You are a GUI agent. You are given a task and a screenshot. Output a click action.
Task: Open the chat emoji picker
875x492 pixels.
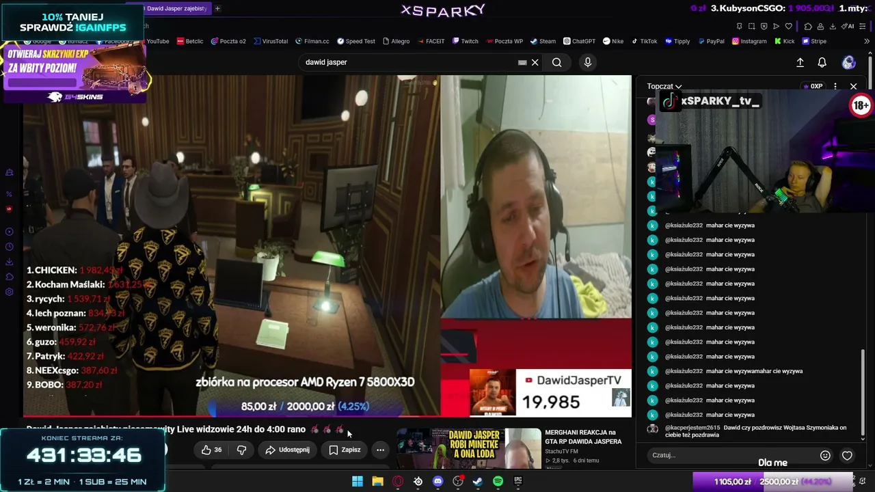[x=825, y=455]
